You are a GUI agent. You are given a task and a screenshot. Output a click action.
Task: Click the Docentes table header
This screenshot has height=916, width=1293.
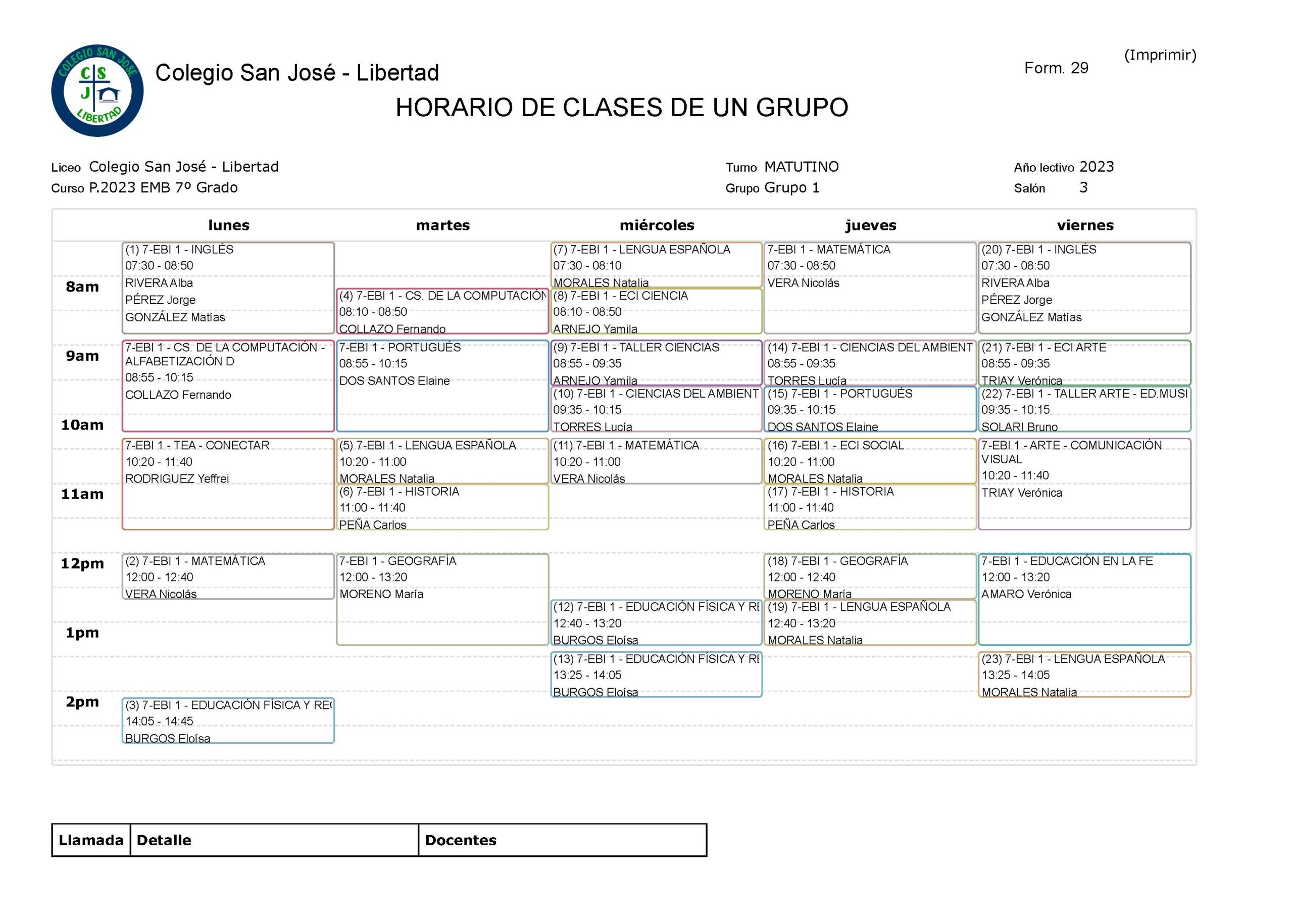click(x=460, y=840)
